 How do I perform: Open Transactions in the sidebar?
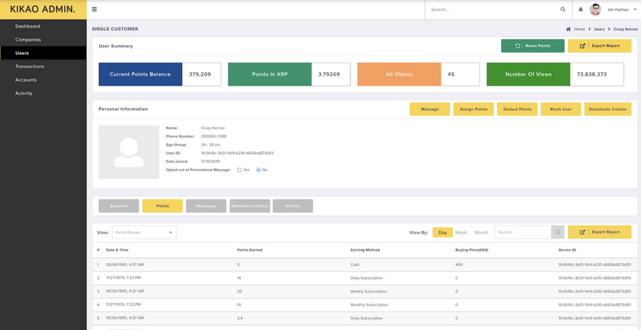click(x=30, y=66)
